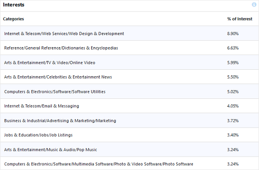This screenshot has height=170, width=259.
Task: Click the 5.02% interest value
Action: click(233, 92)
